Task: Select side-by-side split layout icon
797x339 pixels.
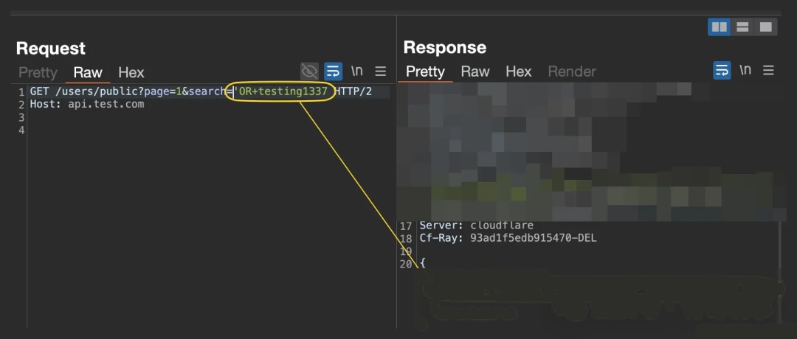Action: (x=720, y=27)
